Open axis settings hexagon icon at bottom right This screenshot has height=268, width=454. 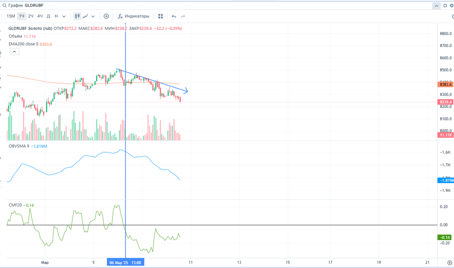(x=449, y=263)
